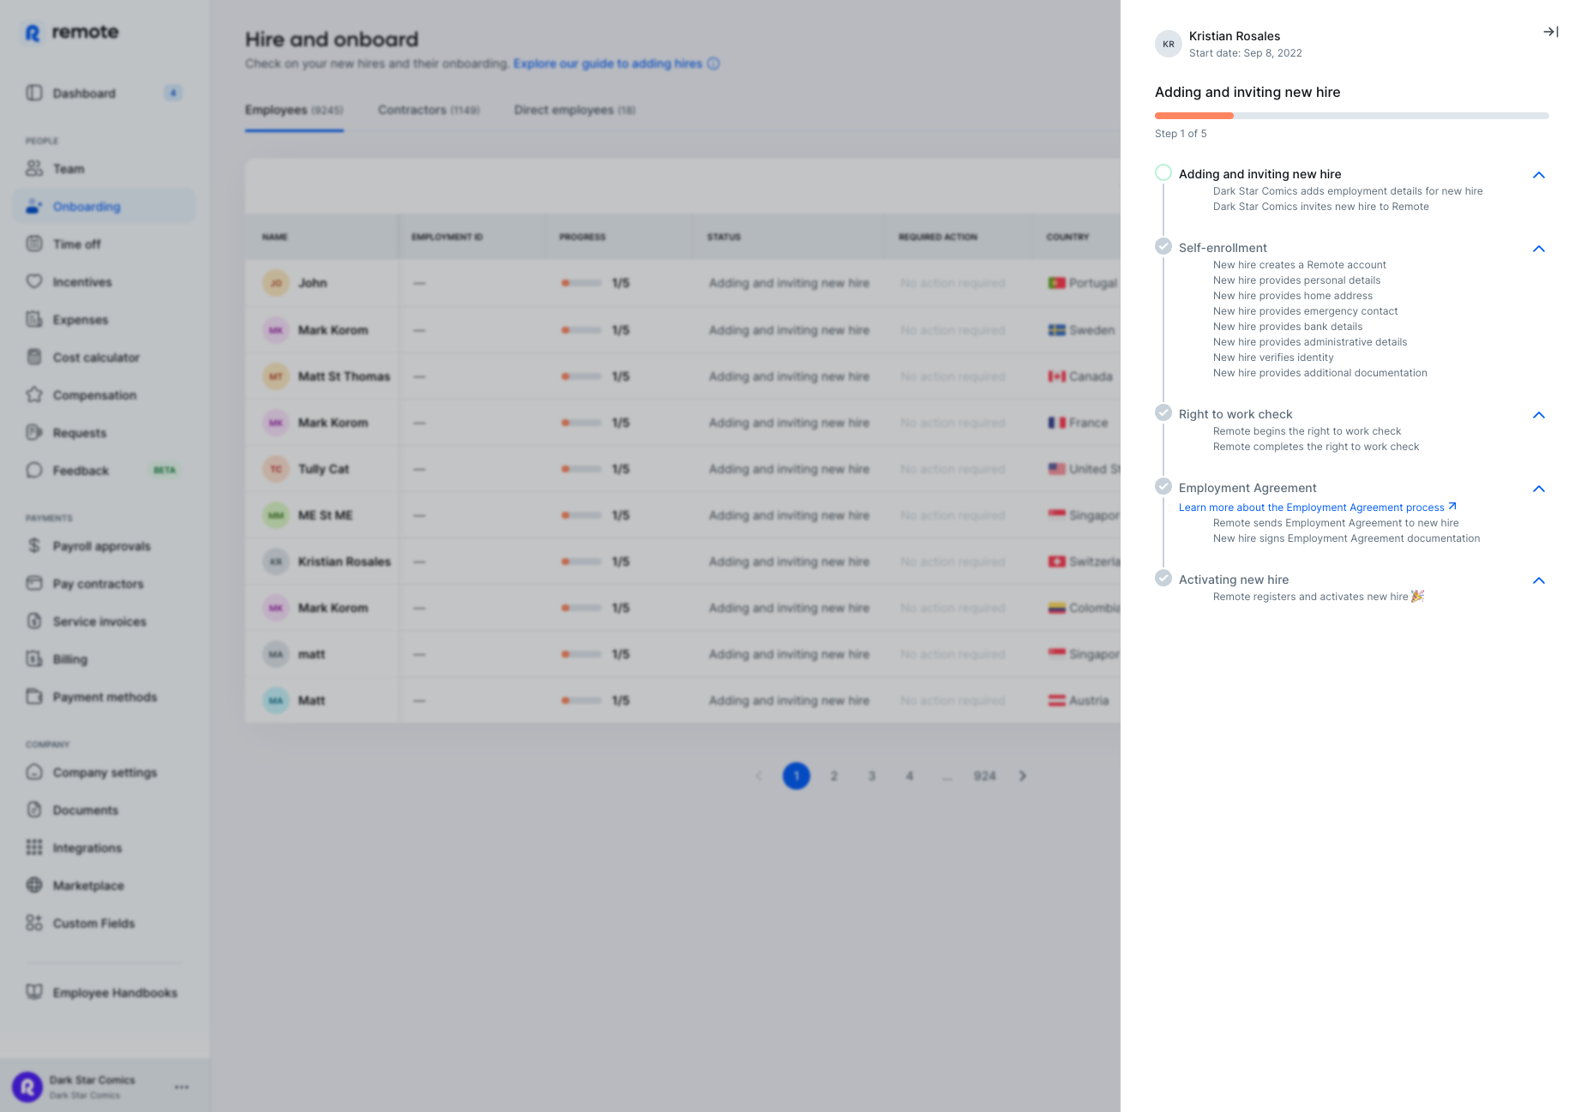Switch to the Contractors tab
Screen dimensions: 1581x1112
point(429,110)
